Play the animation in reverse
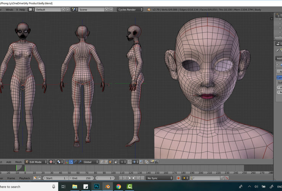 click(x=129, y=178)
